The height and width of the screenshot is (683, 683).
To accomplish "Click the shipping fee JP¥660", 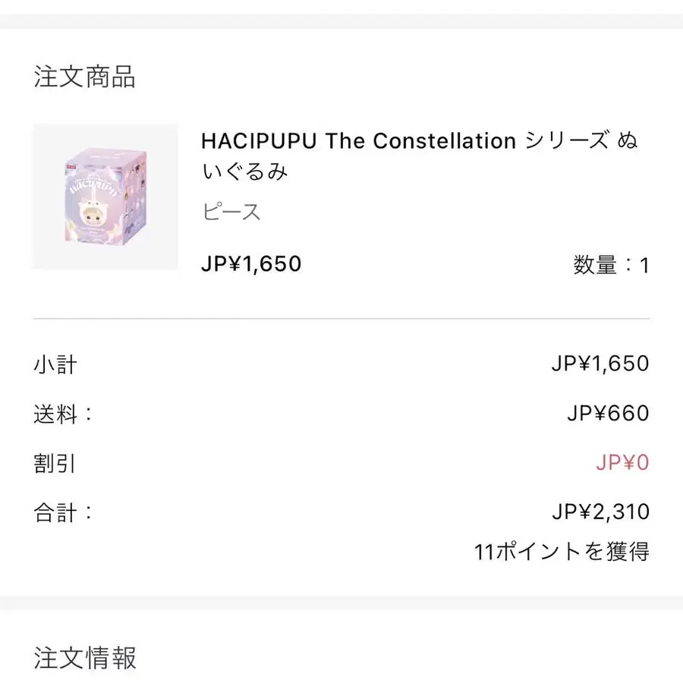I will [x=608, y=413].
